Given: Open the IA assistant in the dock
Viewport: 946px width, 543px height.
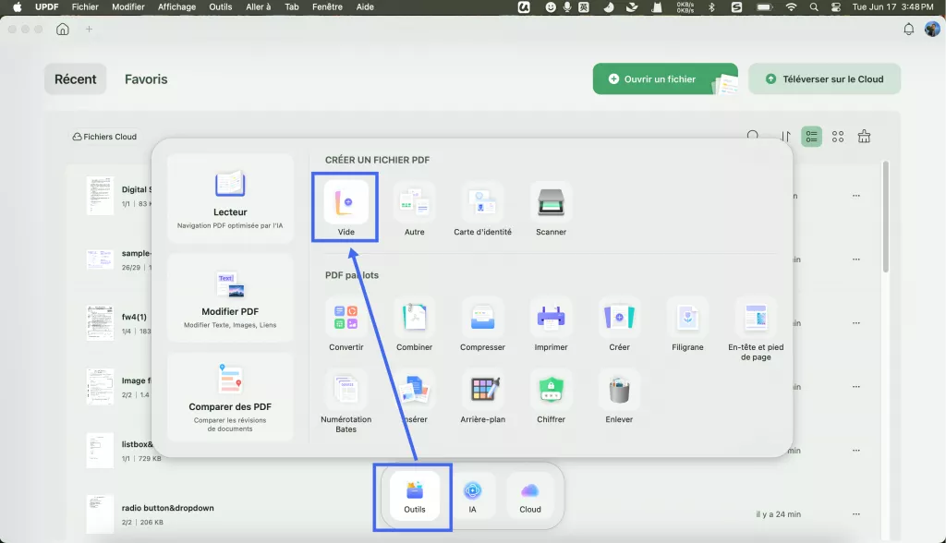Looking at the screenshot, I should point(472,497).
